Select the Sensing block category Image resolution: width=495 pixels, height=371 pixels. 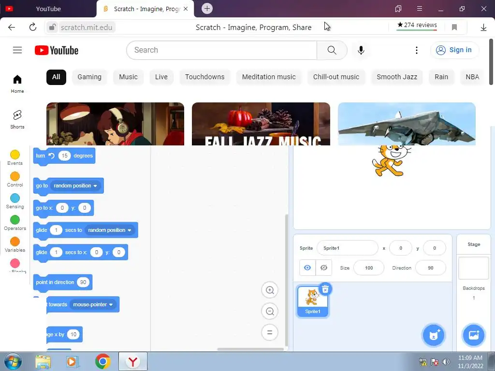(15, 201)
